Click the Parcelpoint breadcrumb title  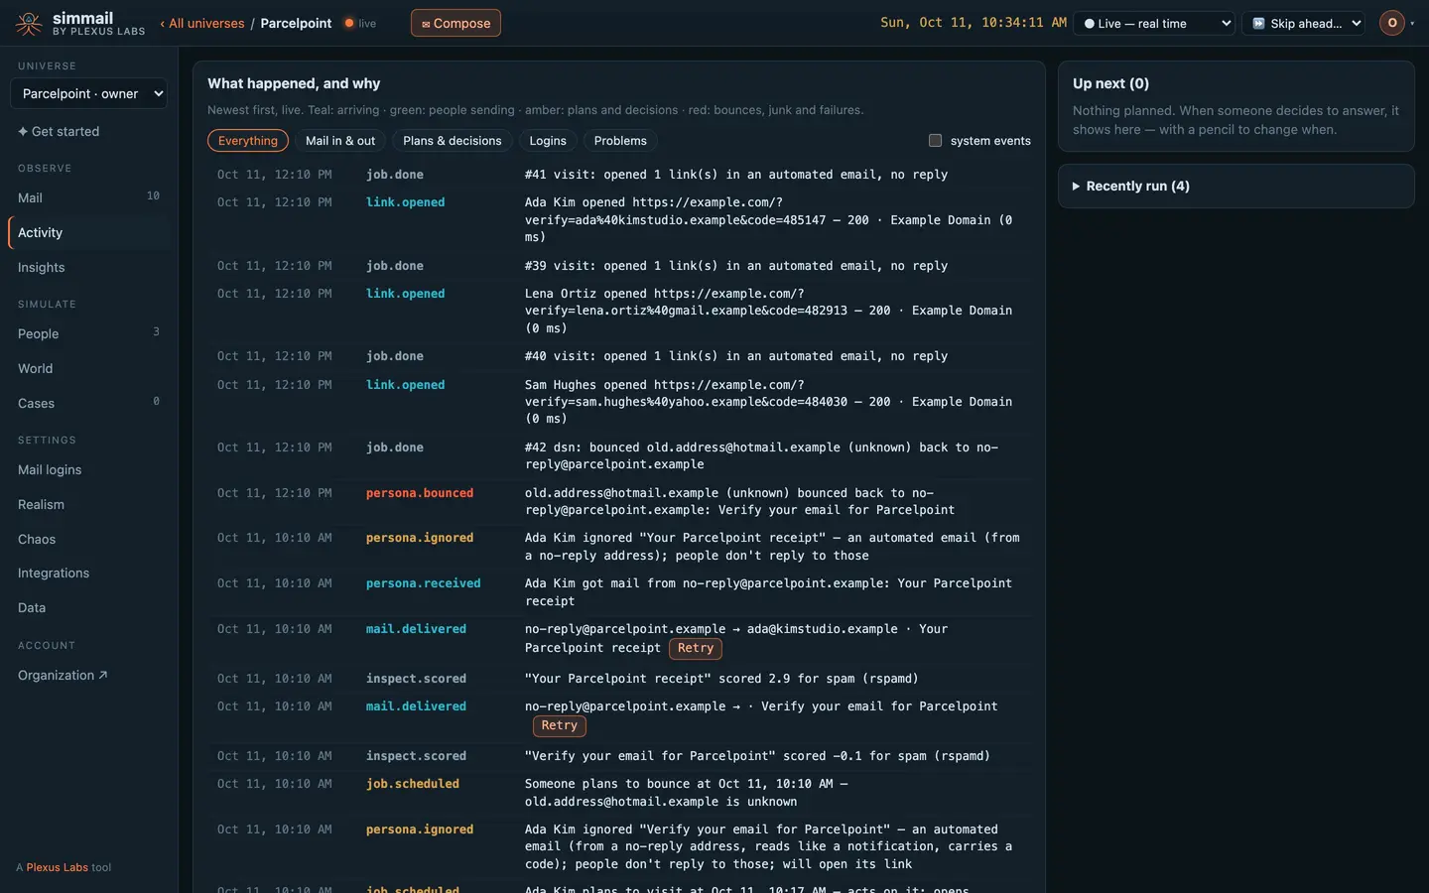coord(296,23)
